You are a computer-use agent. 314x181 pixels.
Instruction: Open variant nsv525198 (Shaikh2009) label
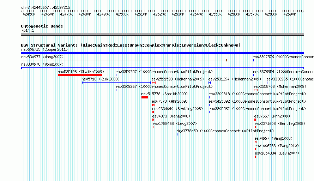pyautogui.click(x=81, y=72)
